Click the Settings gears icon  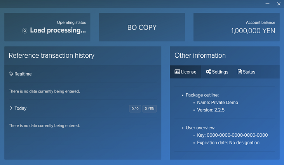click(x=208, y=72)
